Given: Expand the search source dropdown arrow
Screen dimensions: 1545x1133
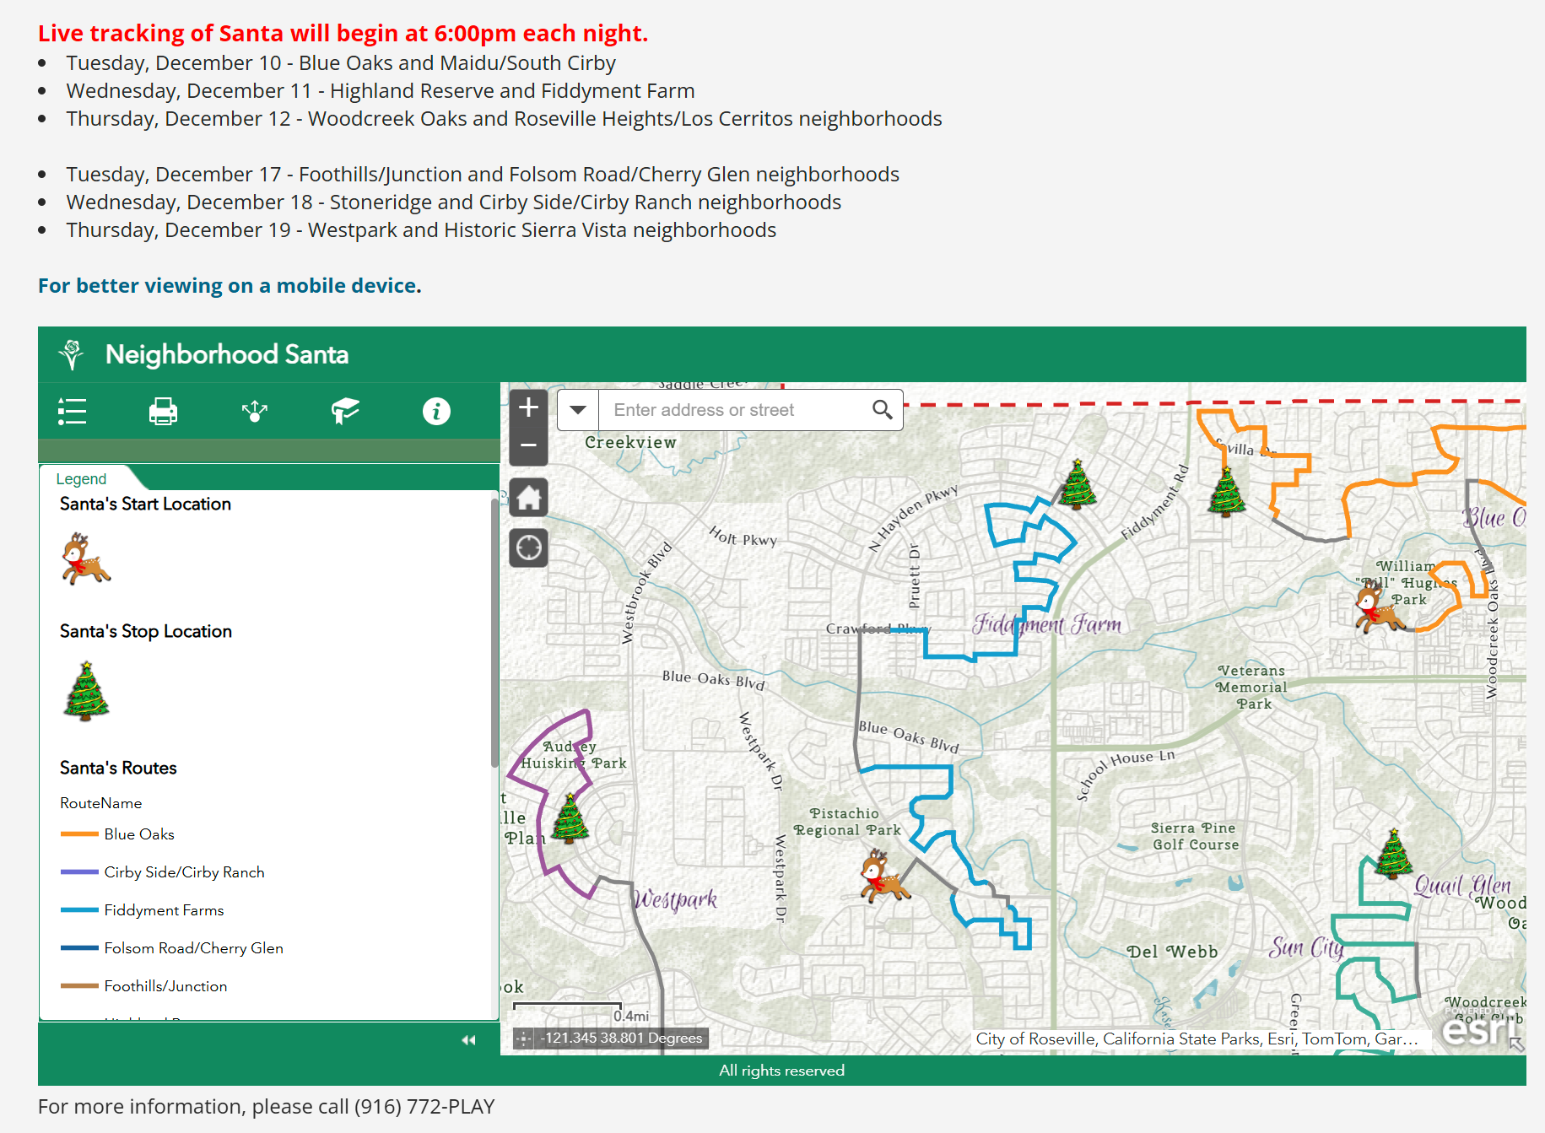Looking at the screenshot, I should [578, 410].
